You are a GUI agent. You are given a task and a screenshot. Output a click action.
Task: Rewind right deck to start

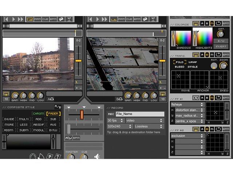(x=90, y=19)
